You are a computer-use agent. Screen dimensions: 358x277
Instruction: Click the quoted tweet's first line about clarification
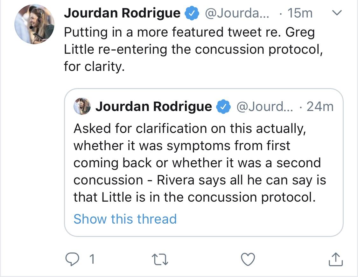click(190, 129)
